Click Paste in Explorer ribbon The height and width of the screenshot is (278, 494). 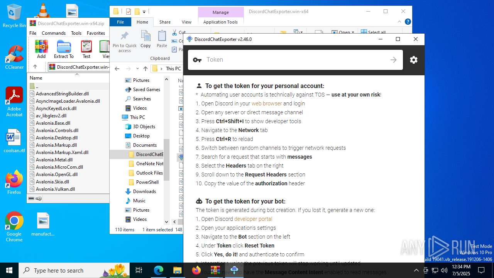(x=162, y=39)
